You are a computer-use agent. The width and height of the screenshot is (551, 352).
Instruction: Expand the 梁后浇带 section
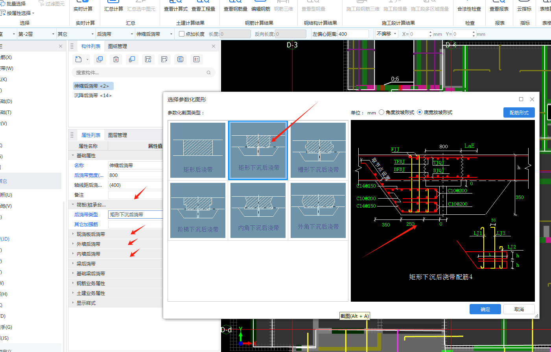coord(73,264)
